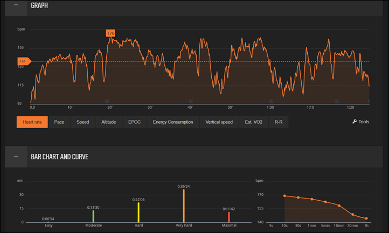Show Vertical speed graph

pos(219,122)
